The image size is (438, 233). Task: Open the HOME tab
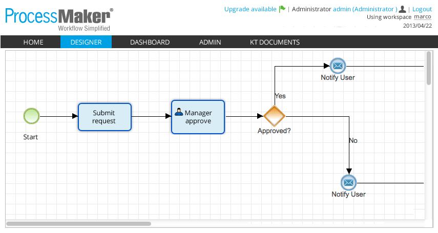click(33, 42)
